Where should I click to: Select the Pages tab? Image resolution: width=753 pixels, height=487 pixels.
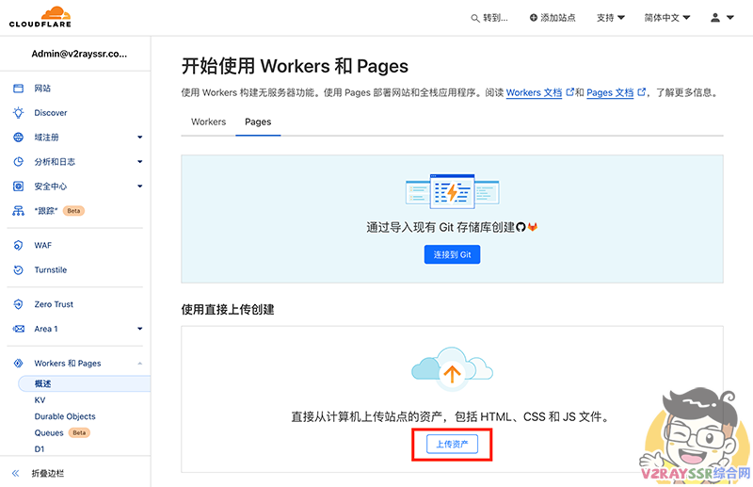(258, 122)
